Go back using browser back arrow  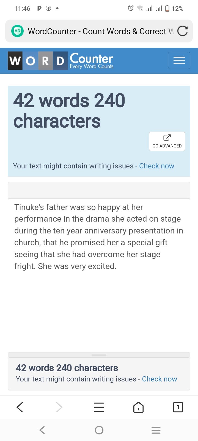pyautogui.click(x=20, y=407)
